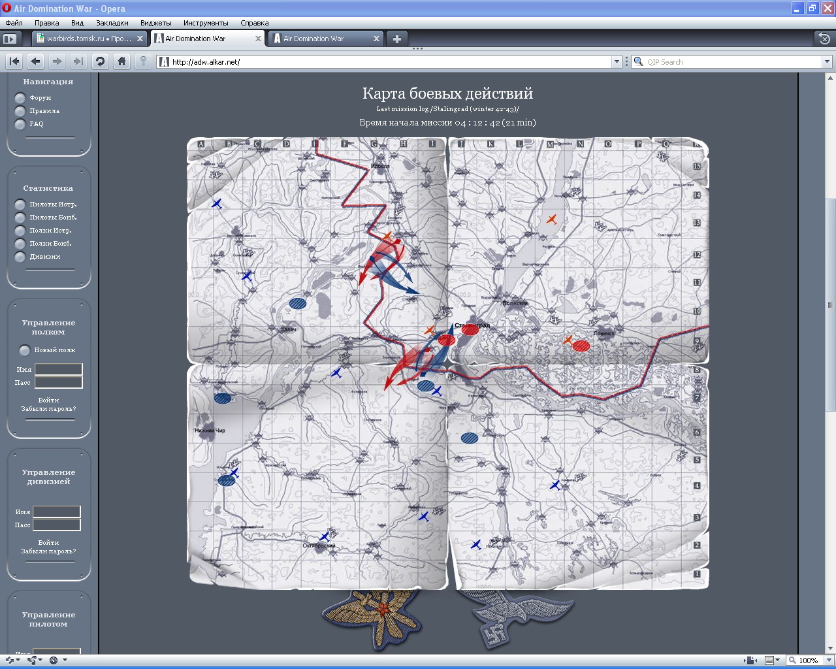The height and width of the screenshot is (669, 836).
Task: Open the Закладки menu
Action: pos(112,23)
